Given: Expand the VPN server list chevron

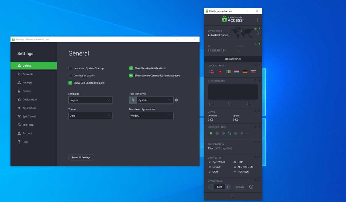Looking at the screenshot, I should (x=258, y=33).
